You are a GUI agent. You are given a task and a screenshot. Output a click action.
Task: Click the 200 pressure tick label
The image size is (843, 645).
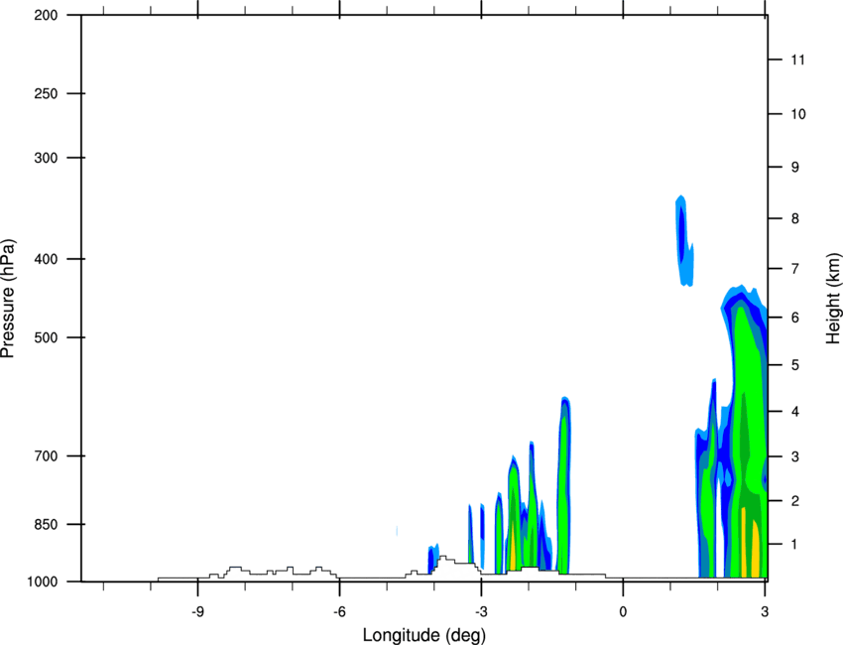click(x=46, y=15)
